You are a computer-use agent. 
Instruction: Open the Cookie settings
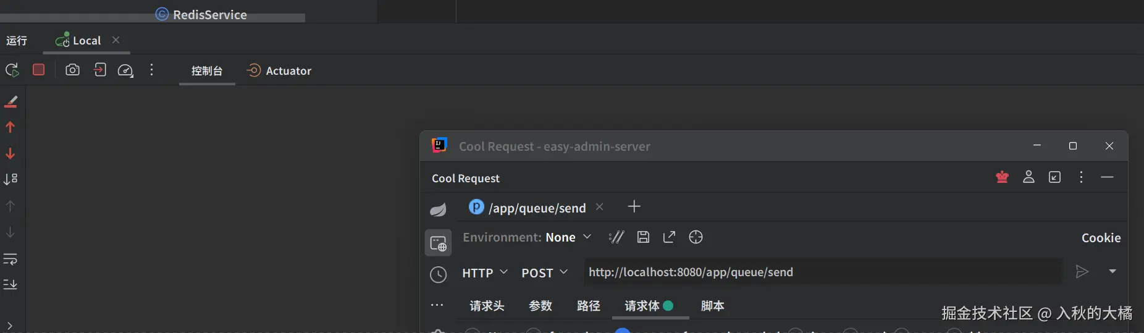point(1101,238)
